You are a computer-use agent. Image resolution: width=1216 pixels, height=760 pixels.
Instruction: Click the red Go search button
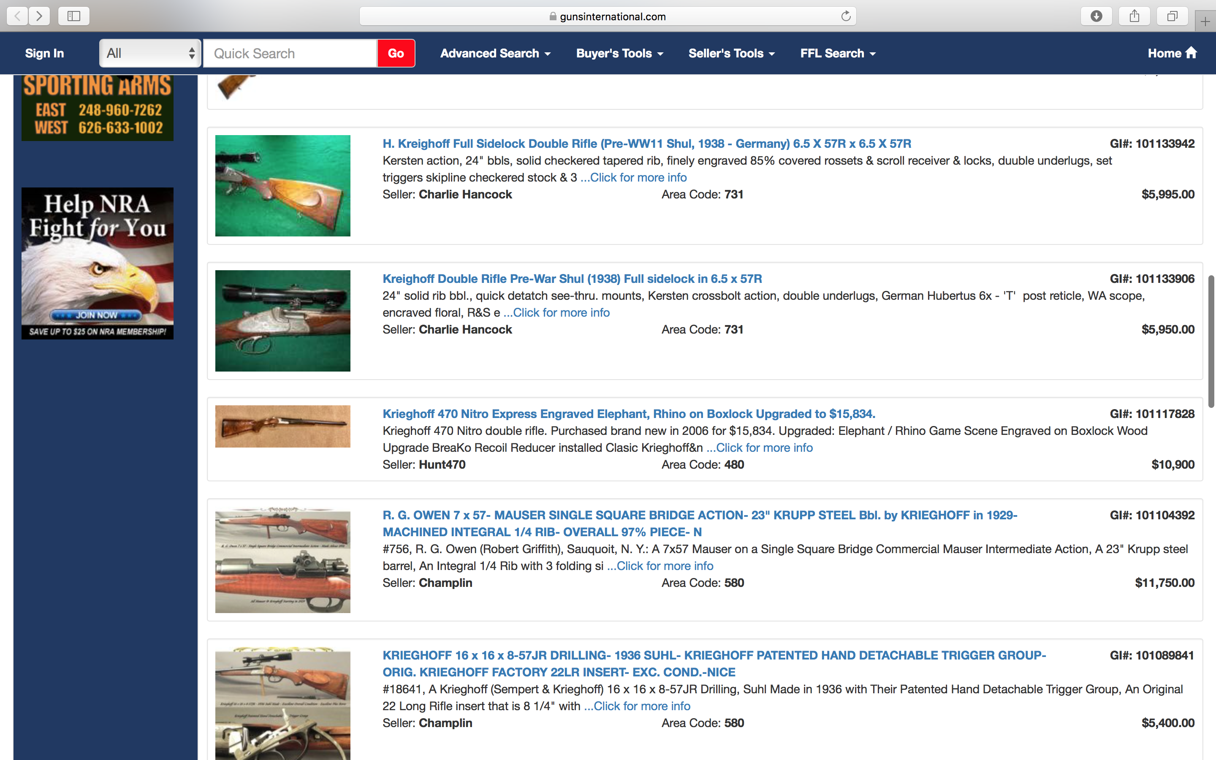[x=396, y=53]
